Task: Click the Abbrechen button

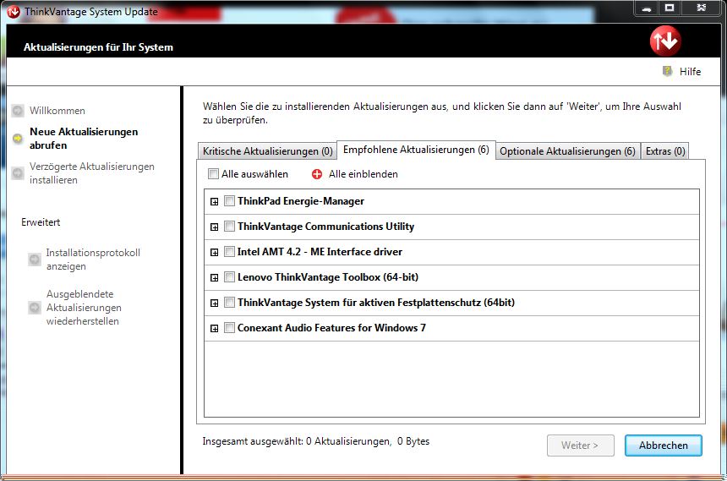Action: [663, 445]
